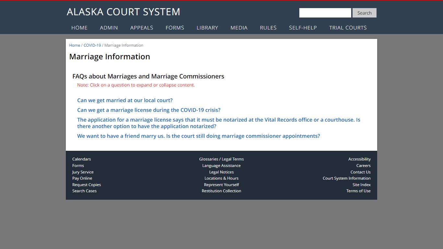The height and width of the screenshot is (249, 443).
Task: Open the Court System Information link
Action: click(347, 178)
